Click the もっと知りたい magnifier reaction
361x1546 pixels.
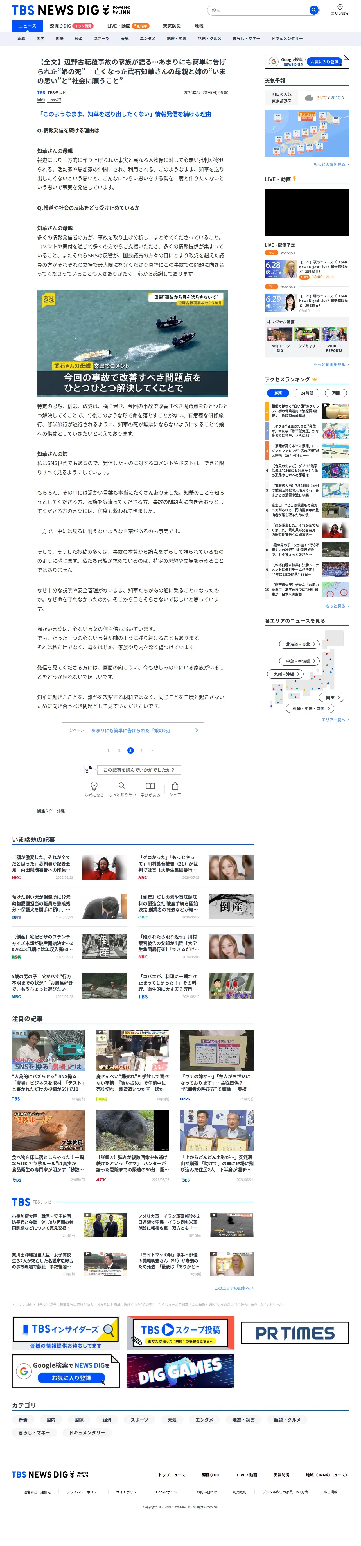(x=122, y=789)
